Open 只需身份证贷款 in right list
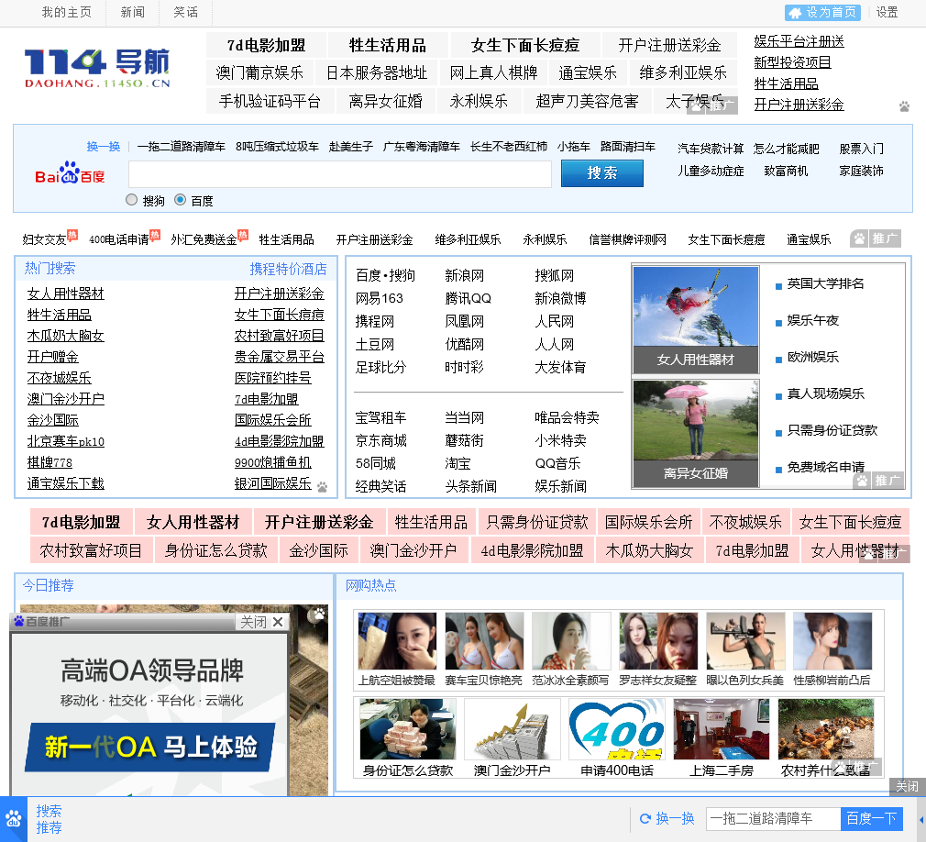Viewport: 926px width, 842px height. pyautogui.click(x=832, y=430)
